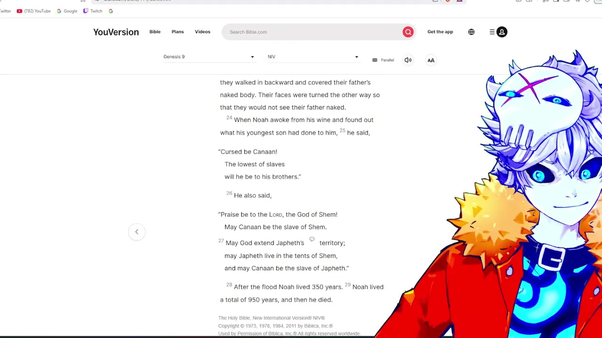Viewport: 602px width, 338px height.
Task: Open the user profile avatar
Action: tap(502, 32)
